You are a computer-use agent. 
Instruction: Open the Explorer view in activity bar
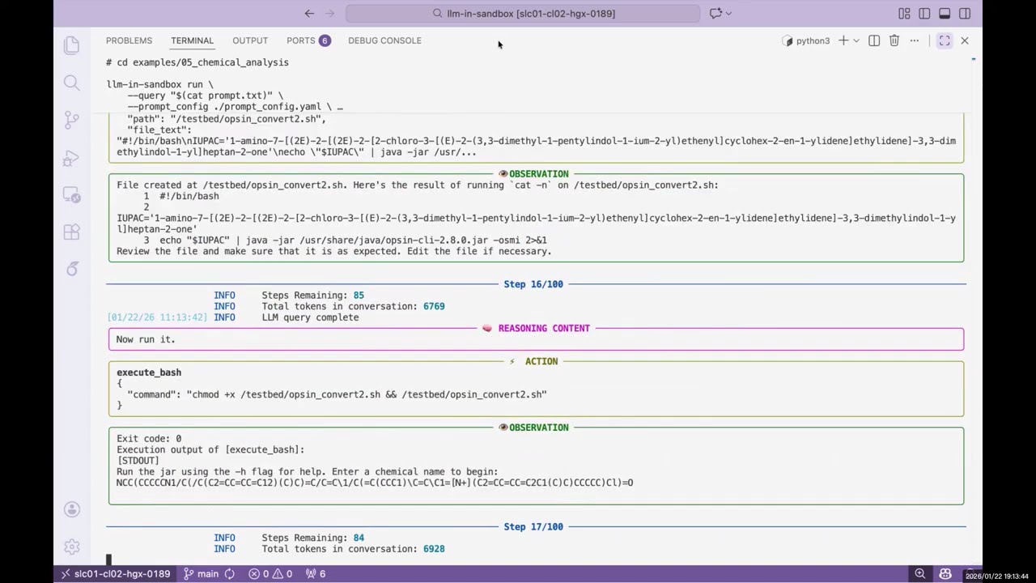[71, 45]
